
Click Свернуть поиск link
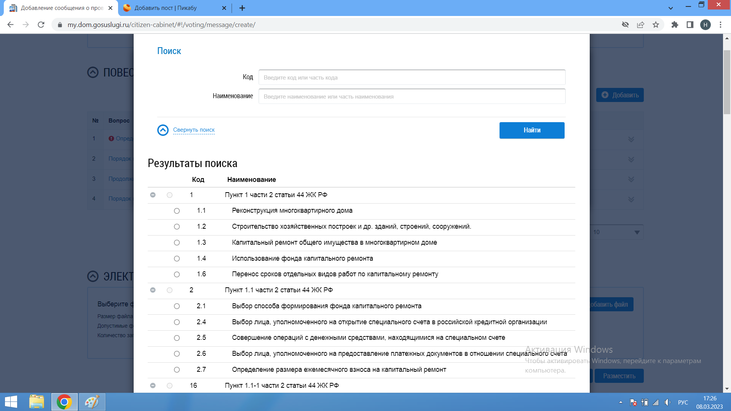tap(194, 130)
